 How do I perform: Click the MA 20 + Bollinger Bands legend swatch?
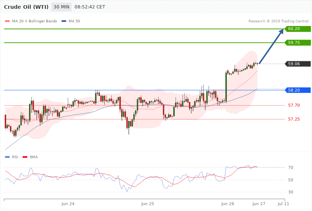[7, 21]
